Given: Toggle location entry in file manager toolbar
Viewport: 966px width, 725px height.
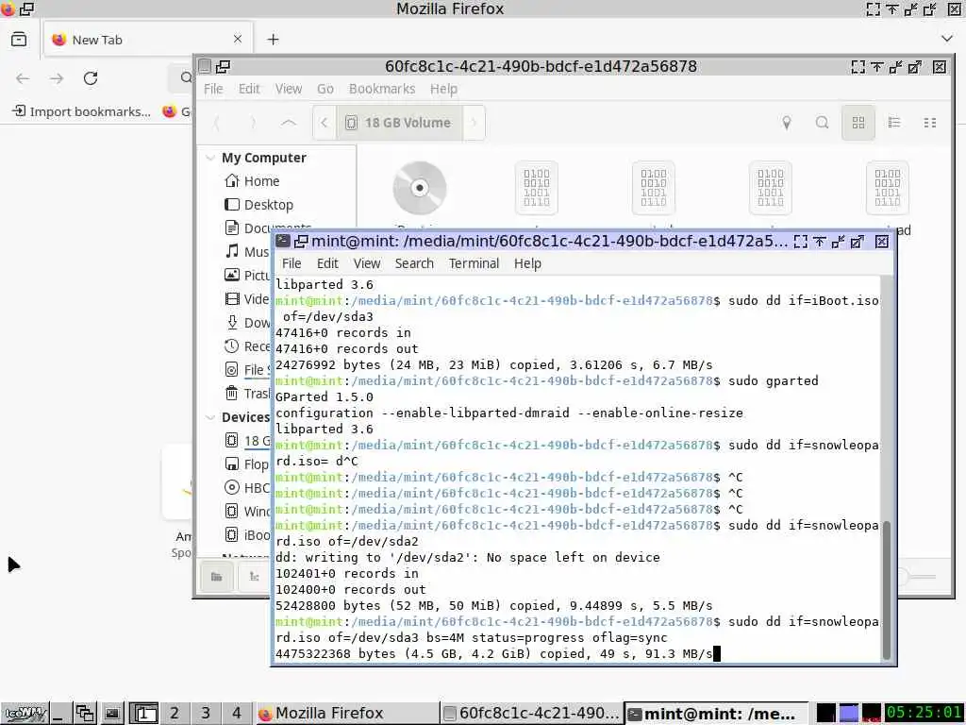Looking at the screenshot, I should click(x=787, y=123).
